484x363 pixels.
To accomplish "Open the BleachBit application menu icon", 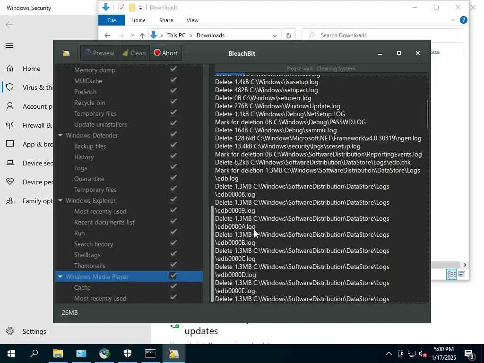I will 66,53.
